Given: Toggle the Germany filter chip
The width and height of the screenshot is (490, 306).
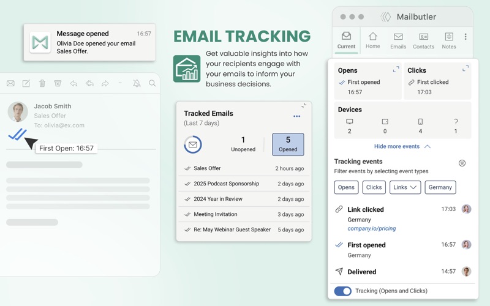Looking at the screenshot, I should pyautogui.click(x=440, y=187).
